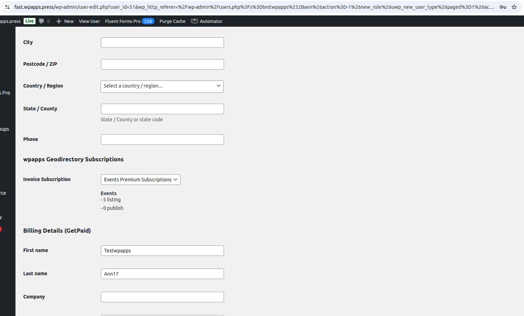Open Fluent Forms Pro menu item
Image resolution: width=524 pixels, height=316 pixels.
click(x=122, y=21)
